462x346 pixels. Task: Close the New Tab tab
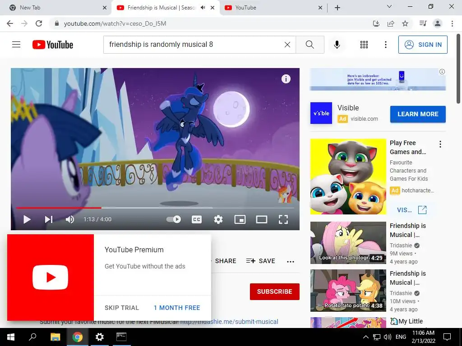pos(105,8)
